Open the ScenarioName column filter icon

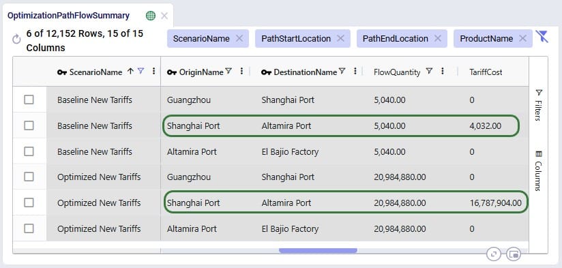point(141,71)
